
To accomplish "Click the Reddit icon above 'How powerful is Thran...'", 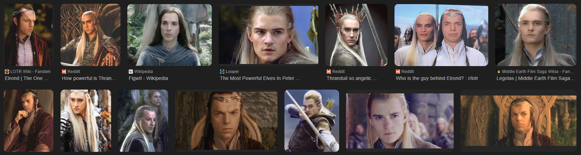I will tap(64, 72).
